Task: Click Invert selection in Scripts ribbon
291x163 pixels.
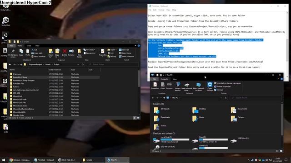Action: click(126, 56)
